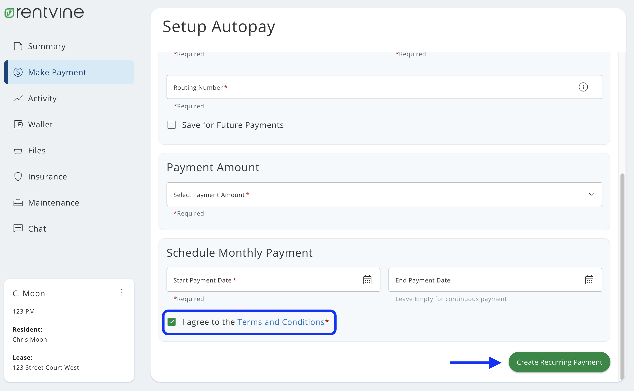Click the Wallet icon in sidebar
Image resolution: width=634 pixels, height=391 pixels.
18,124
